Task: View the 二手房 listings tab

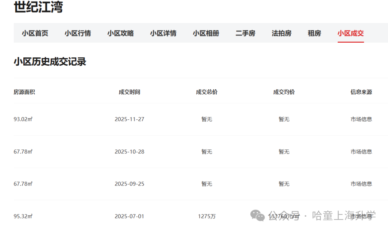Action: tap(245, 33)
